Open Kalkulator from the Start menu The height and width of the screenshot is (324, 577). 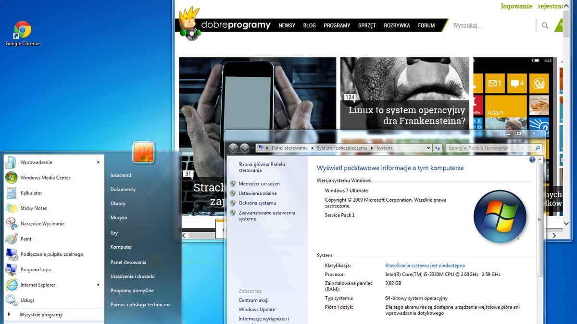coord(31,193)
